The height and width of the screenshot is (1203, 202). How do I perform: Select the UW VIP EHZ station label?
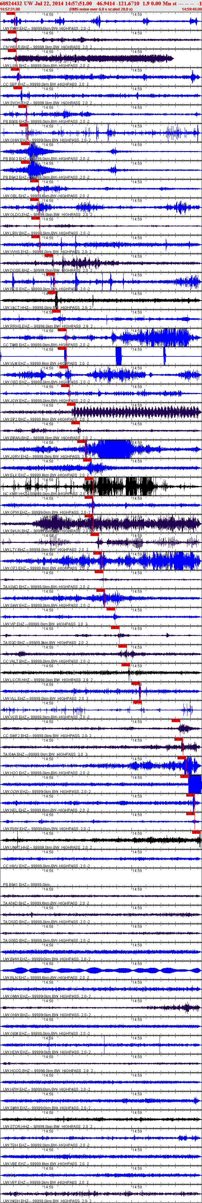45,624
